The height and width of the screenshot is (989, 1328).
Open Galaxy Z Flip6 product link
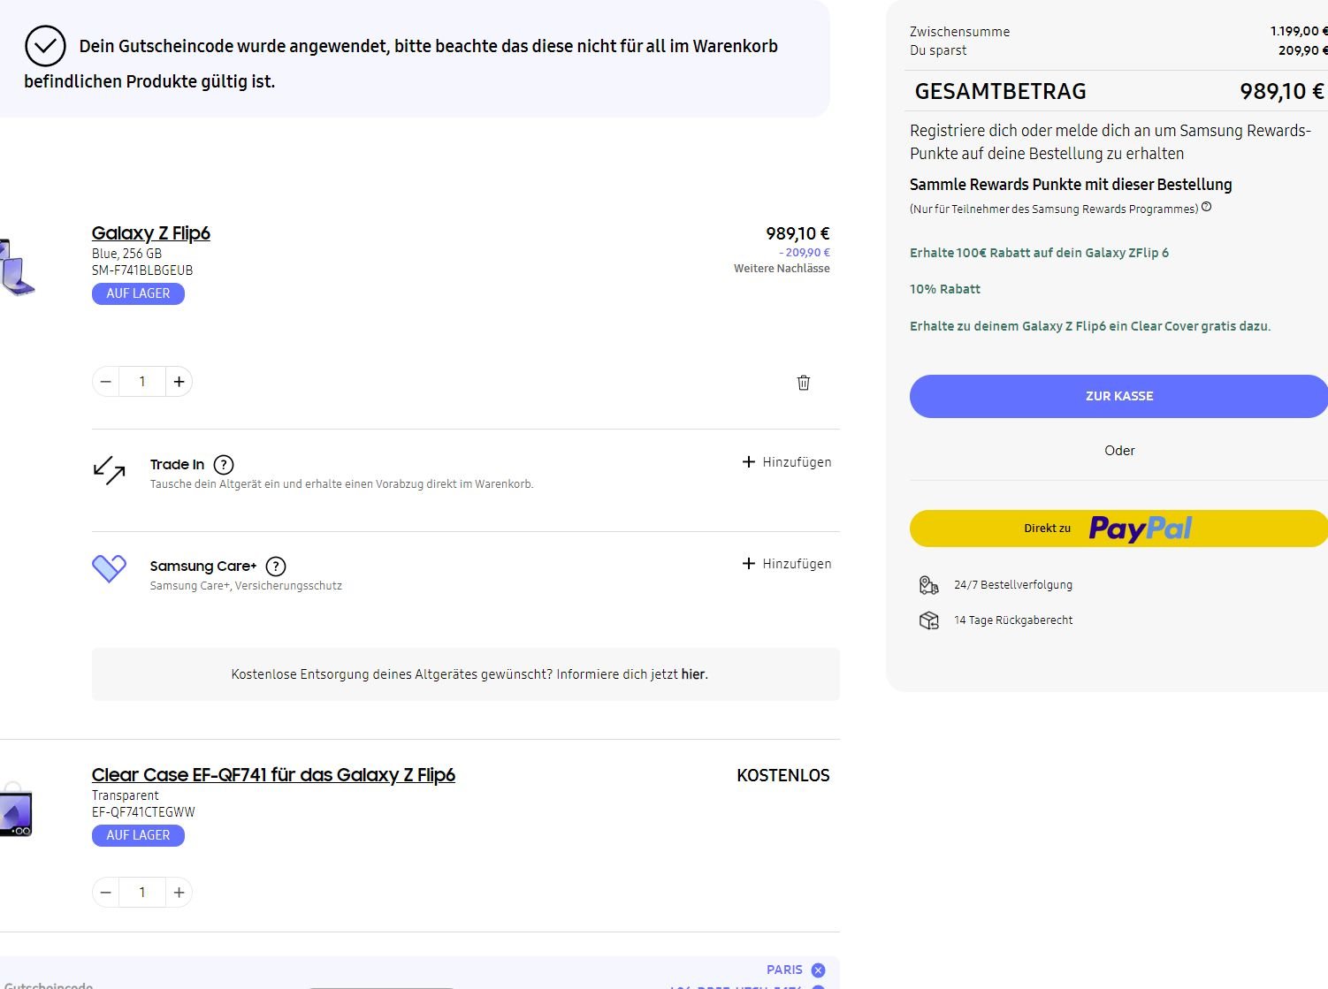pyautogui.click(x=151, y=233)
